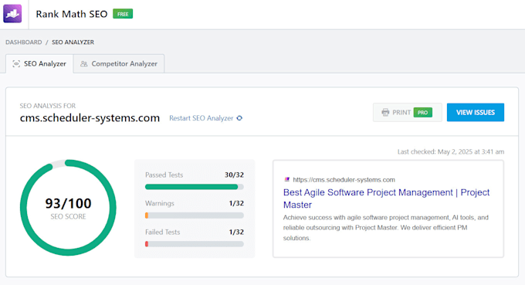Click the SEO ANALYZER breadcrumb text

point(73,42)
